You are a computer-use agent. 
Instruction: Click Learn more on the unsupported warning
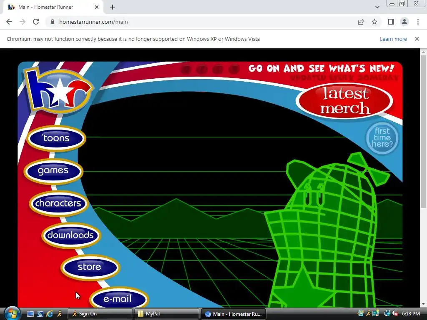(393, 39)
